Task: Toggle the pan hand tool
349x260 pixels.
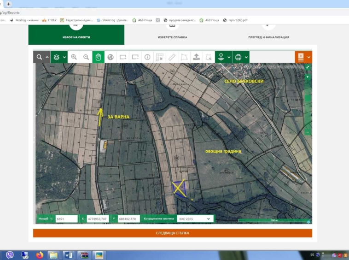Action: (98, 57)
